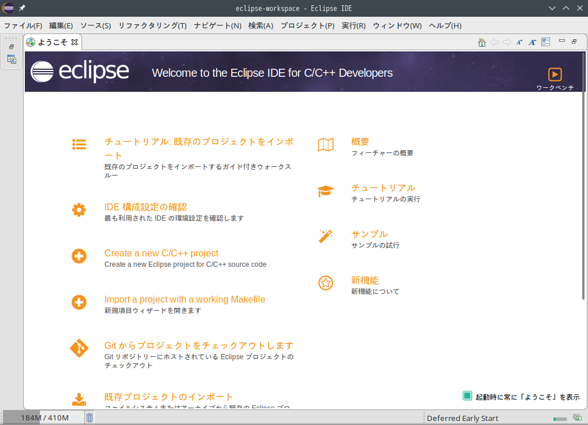
Task: Click the restore icon in left trim stack
Action: [12, 47]
